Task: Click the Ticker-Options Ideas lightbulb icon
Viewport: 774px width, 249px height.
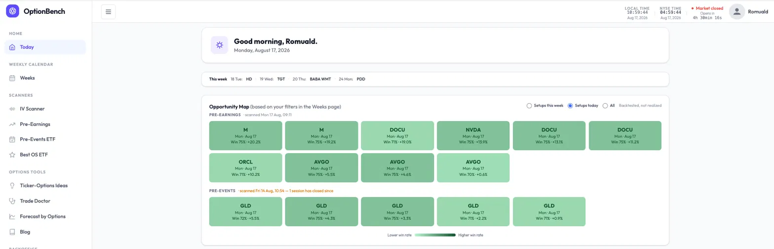Action: 12,186
